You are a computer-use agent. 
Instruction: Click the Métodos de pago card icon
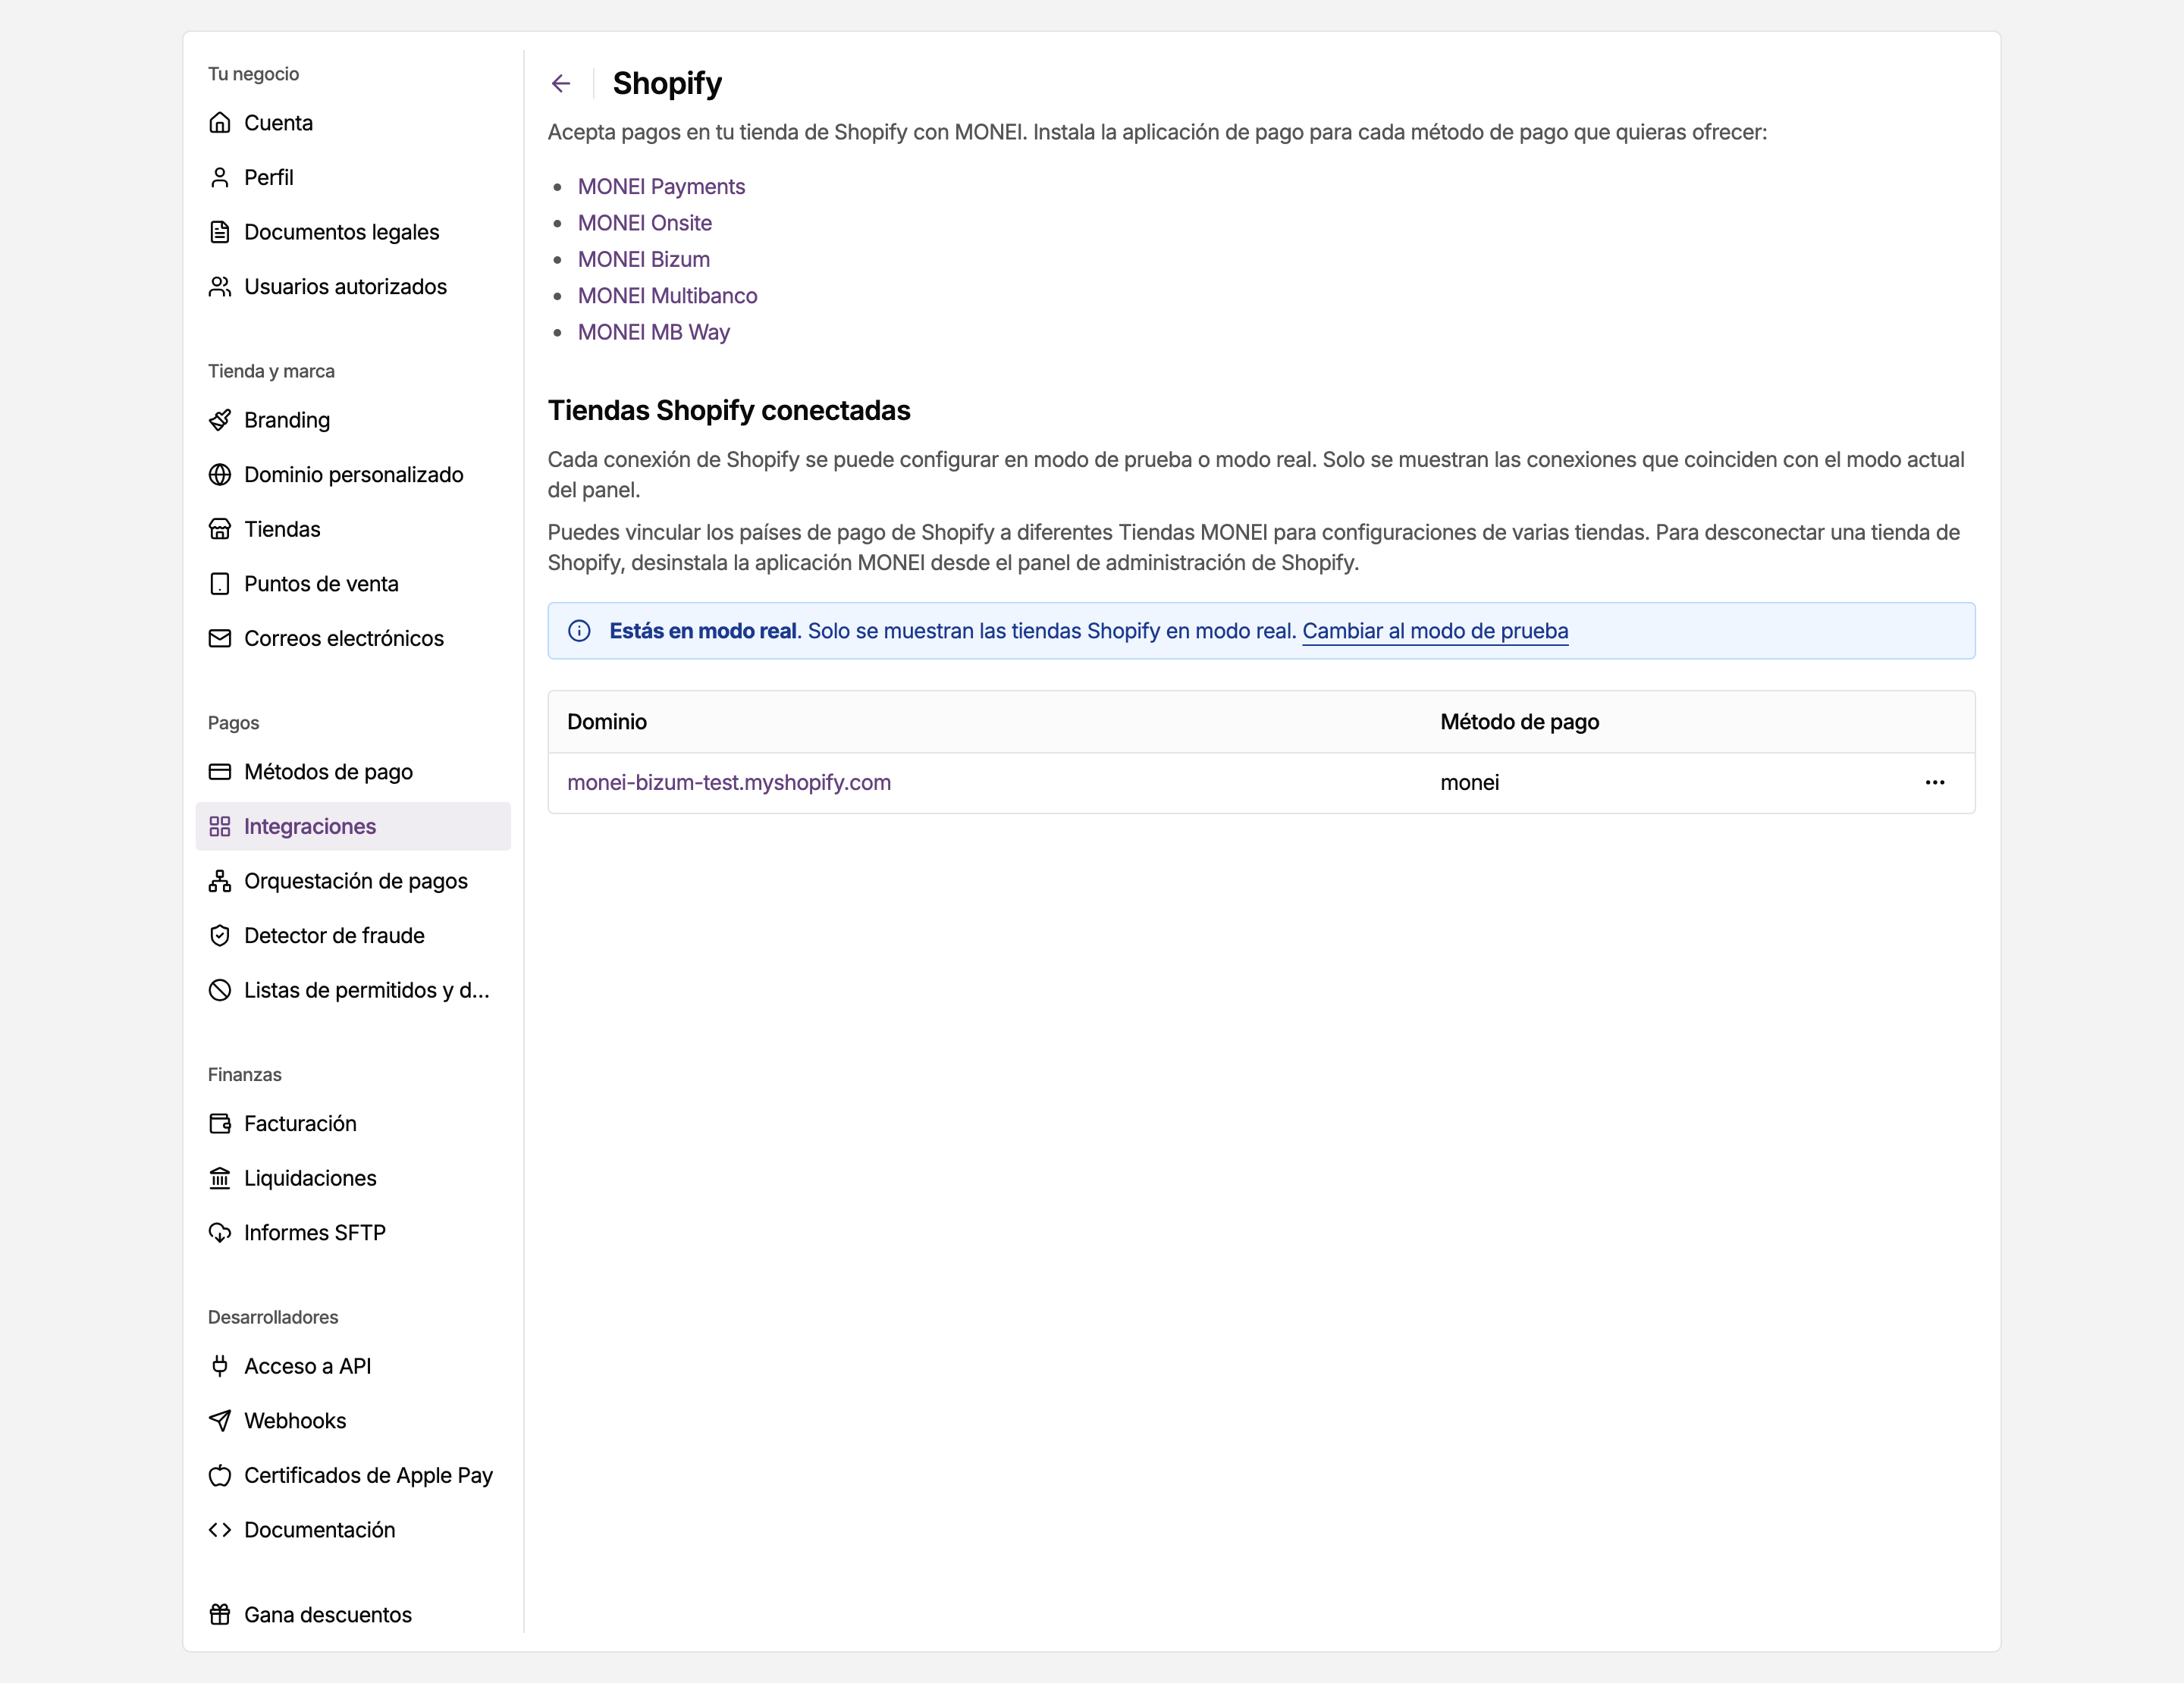220,772
